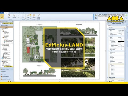128x96 pixels.
Task: Open the impianti module below TERRENO
Action: pos(4,74)
